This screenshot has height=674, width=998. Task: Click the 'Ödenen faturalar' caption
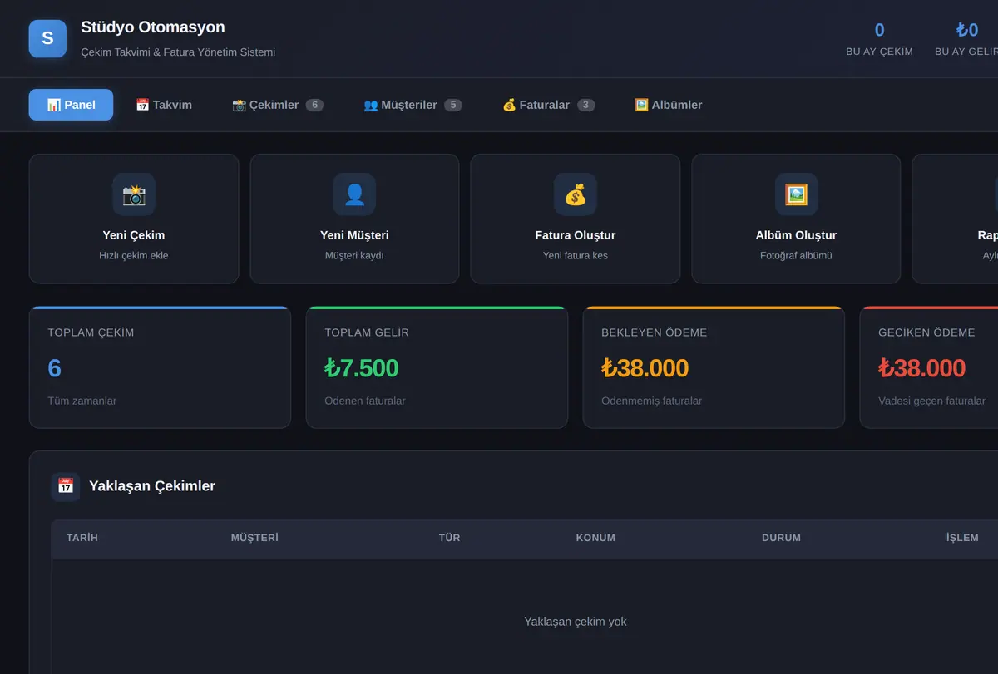tap(365, 401)
